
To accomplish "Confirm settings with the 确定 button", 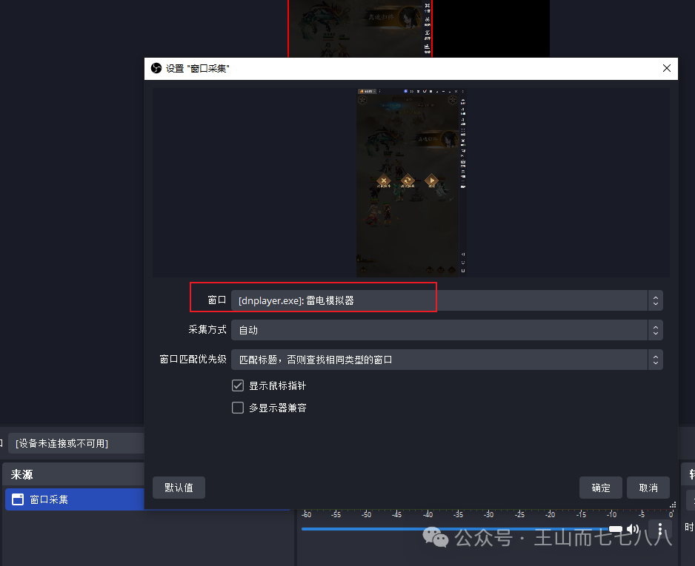I will [x=600, y=488].
